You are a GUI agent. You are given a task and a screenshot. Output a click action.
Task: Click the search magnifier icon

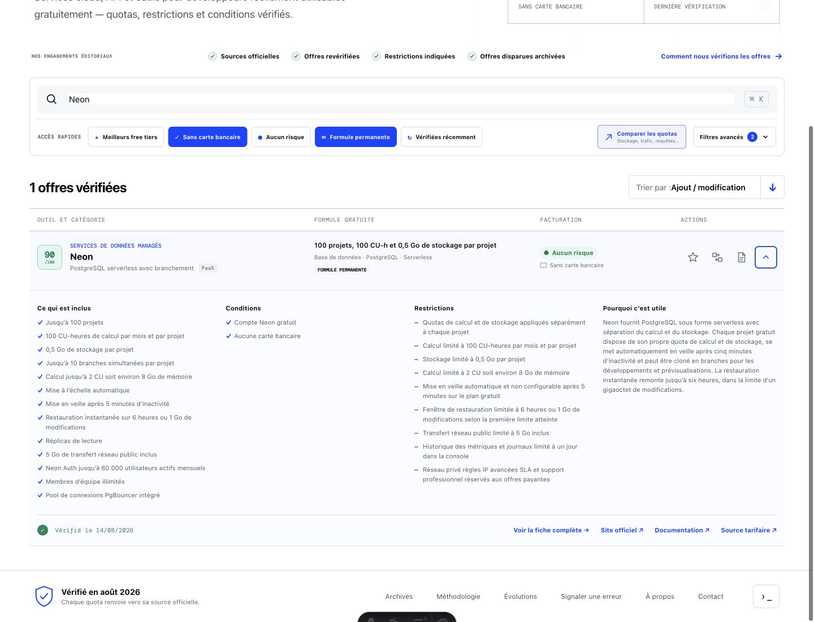(x=51, y=99)
